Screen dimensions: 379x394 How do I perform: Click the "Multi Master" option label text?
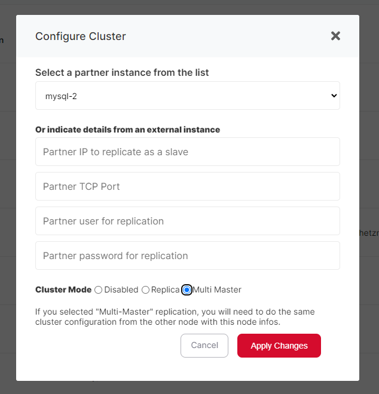pyautogui.click(x=217, y=290)
